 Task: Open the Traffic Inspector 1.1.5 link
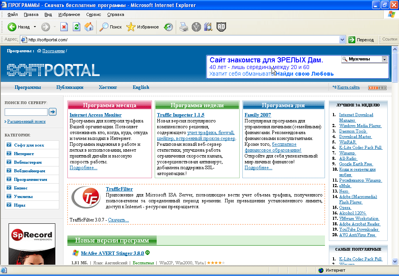181,115
